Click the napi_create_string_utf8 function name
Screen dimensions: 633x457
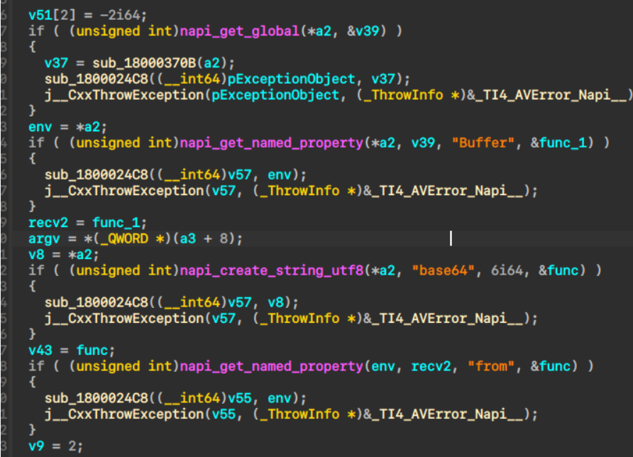[x=271, y=270]
